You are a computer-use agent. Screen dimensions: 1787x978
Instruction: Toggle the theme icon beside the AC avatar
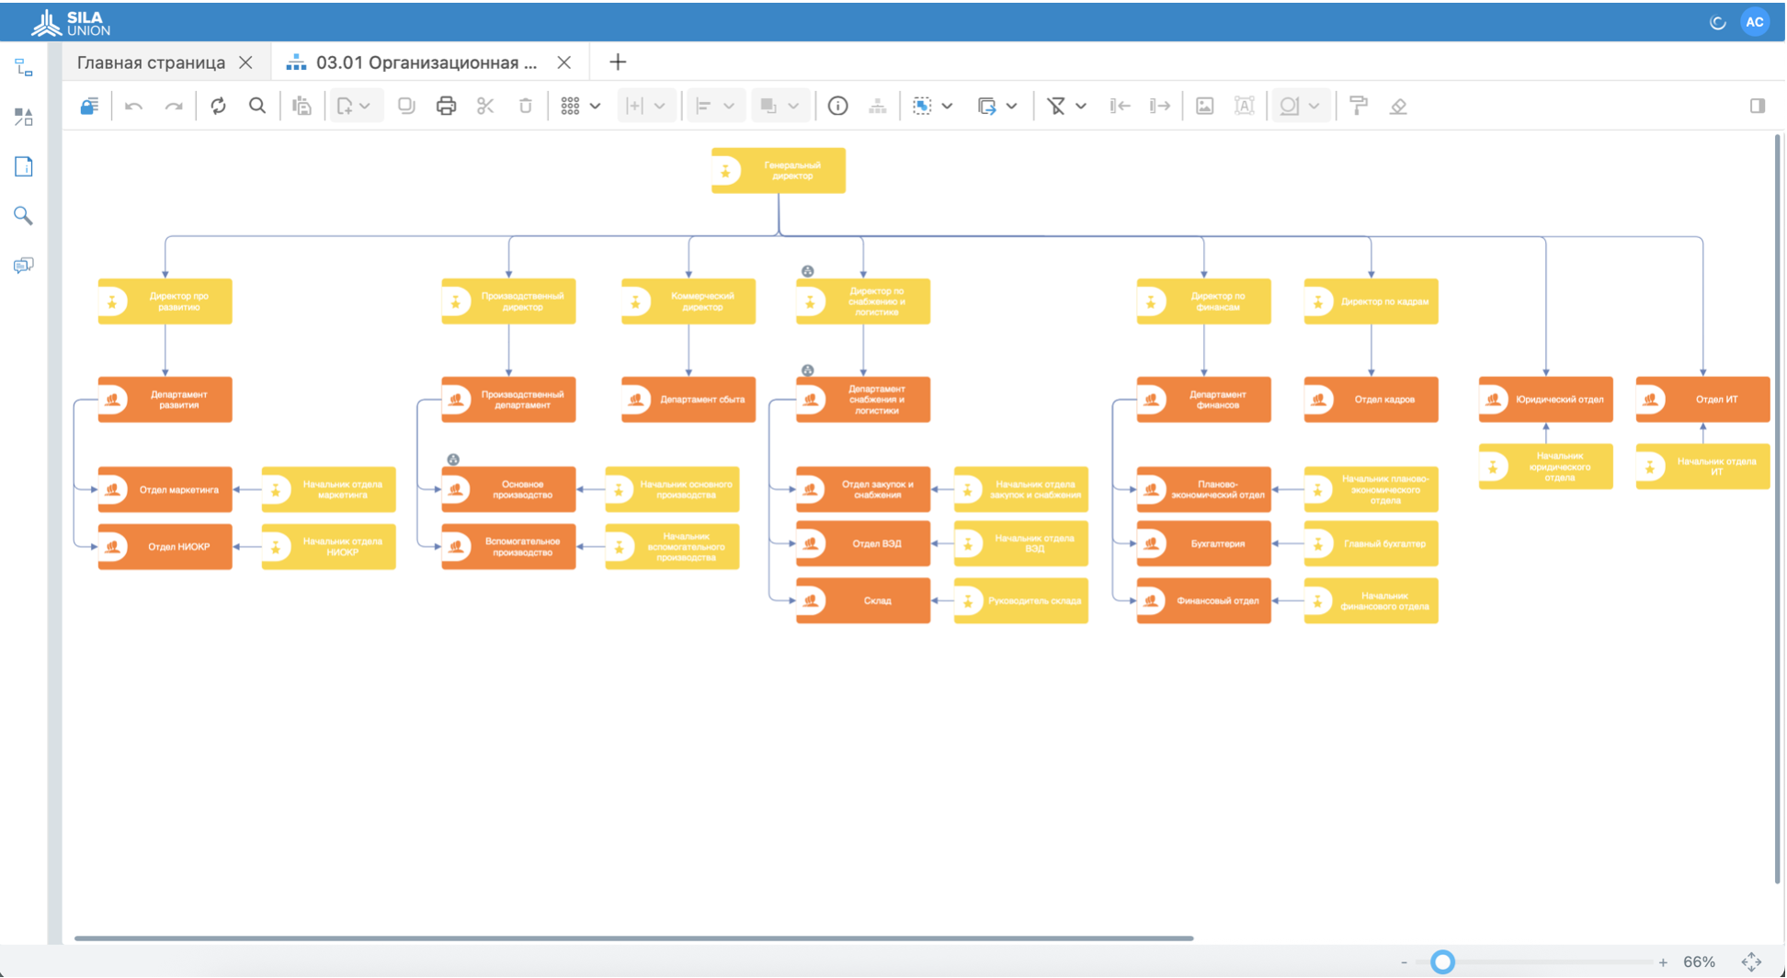click(1717, 22)
